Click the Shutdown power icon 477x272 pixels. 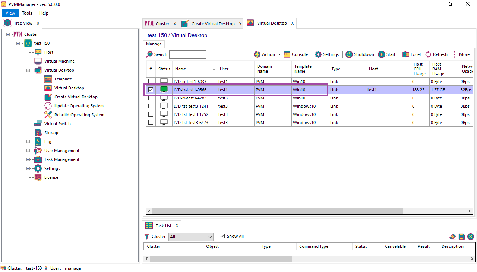click(349, 54)
